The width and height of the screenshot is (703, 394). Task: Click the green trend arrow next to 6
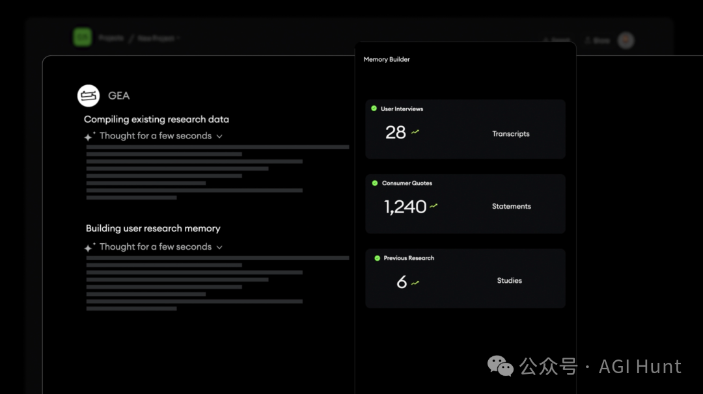(415, 283)
